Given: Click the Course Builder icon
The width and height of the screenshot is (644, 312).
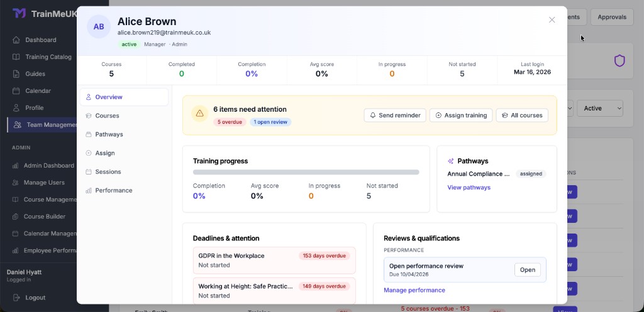Looking at the screenshot, I should (x=15, y=217).
